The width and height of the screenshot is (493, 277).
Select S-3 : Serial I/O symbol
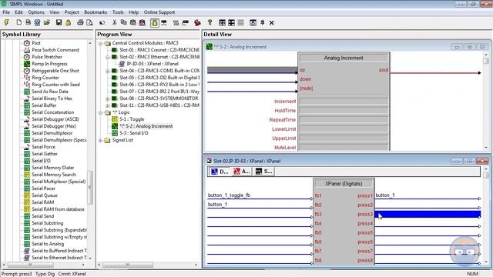133,133
